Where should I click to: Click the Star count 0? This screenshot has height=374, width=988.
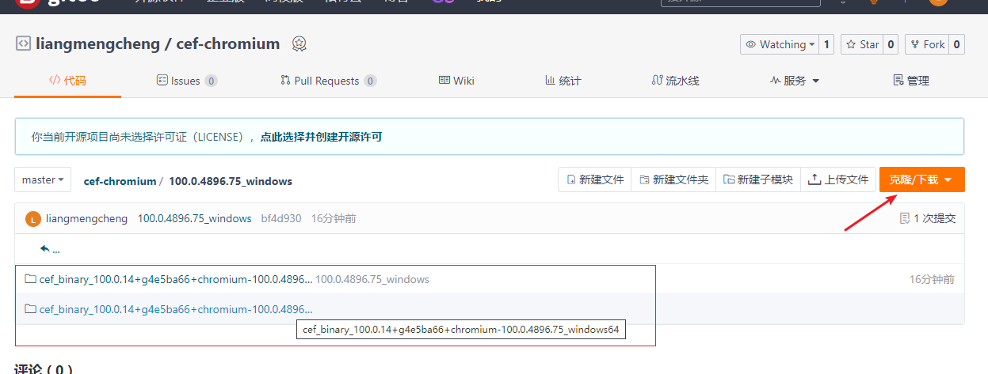(891, 45)
